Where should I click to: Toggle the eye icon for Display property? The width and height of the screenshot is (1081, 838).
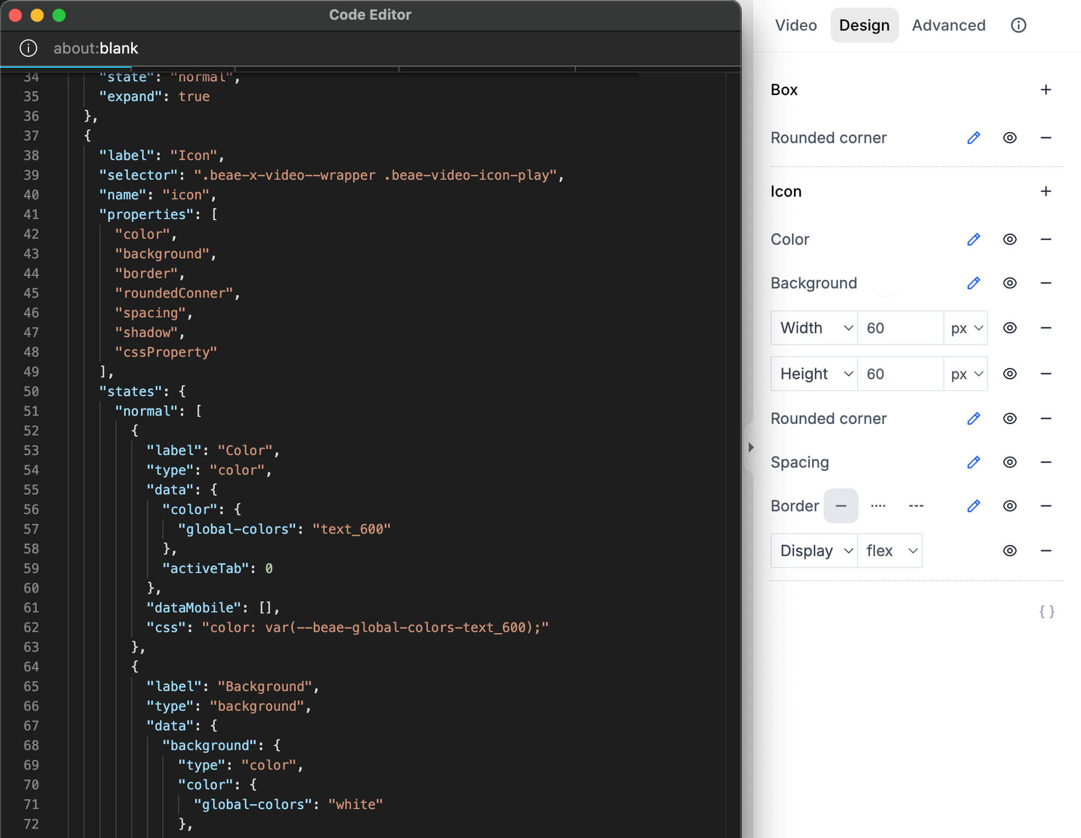click(1009, 551)
